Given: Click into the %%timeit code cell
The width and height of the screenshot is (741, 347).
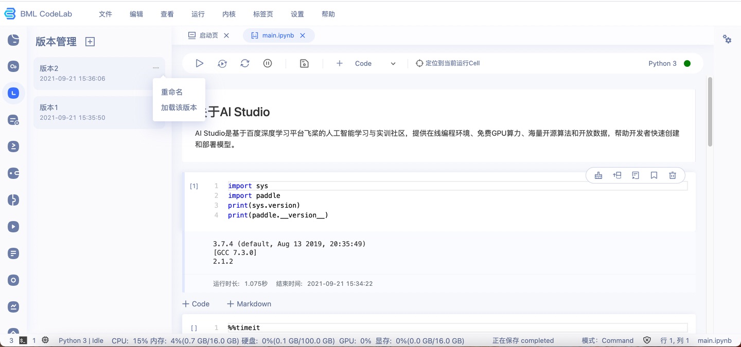Looking at the screenshot, I should click(457, 327).
